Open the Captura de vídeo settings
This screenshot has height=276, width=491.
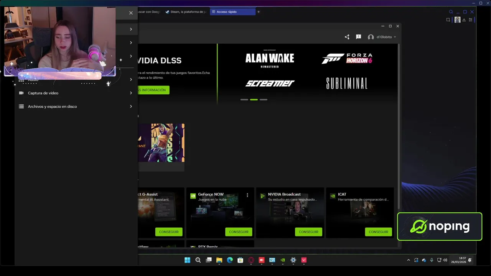point(76,93)
